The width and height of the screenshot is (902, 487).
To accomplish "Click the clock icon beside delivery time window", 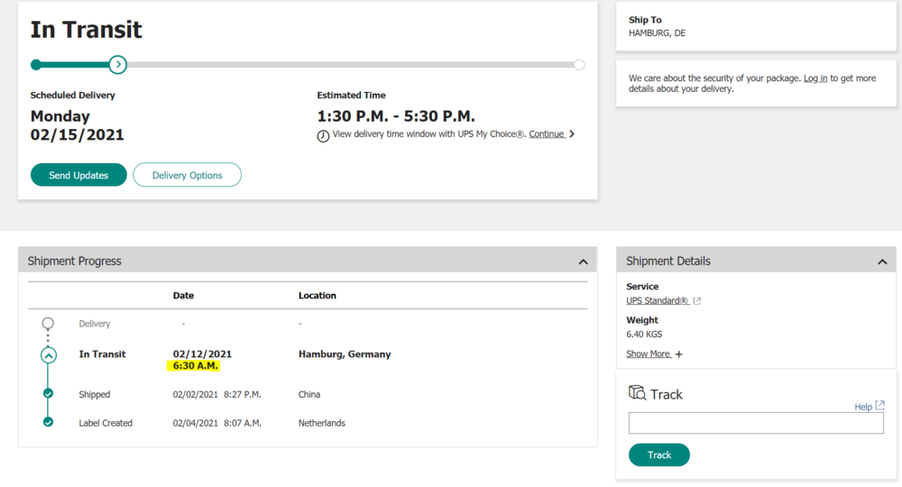I will click(x=323, y=135).
